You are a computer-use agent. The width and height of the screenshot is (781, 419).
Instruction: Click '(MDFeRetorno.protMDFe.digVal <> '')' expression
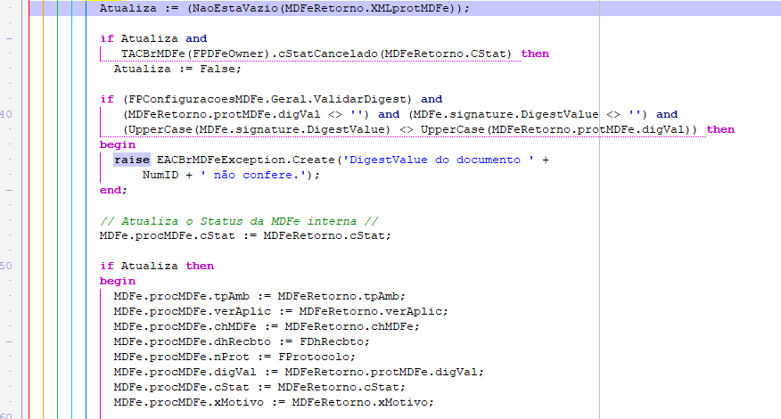[246, 114]
